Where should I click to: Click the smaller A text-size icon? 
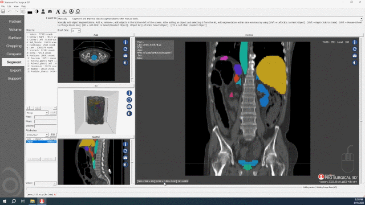[64, 11]
